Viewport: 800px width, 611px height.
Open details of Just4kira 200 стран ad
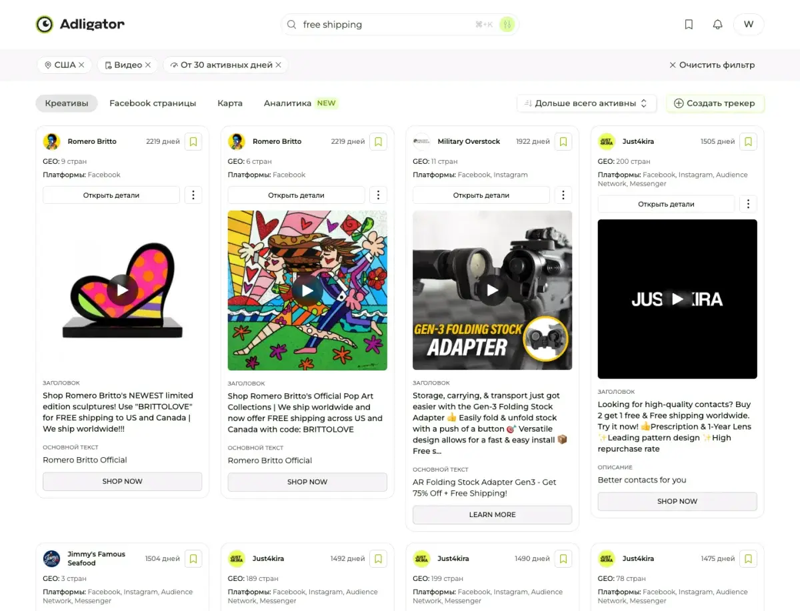[x=666, y=204]
